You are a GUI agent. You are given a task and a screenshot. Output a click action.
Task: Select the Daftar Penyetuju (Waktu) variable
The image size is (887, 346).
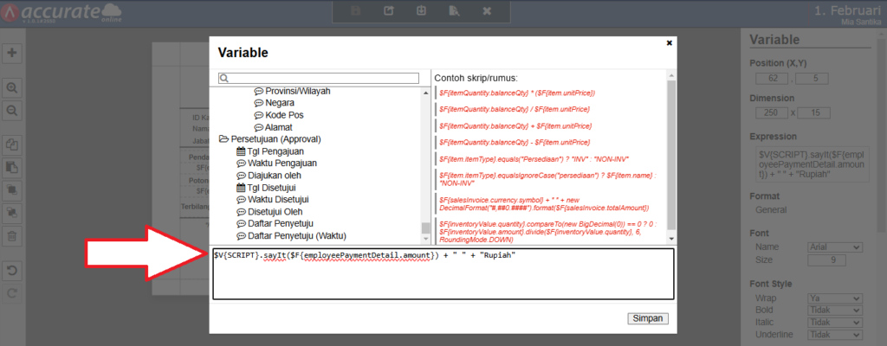tap(296, 236)
